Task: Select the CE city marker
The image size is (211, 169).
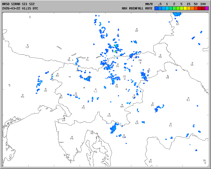Action: 125,79
